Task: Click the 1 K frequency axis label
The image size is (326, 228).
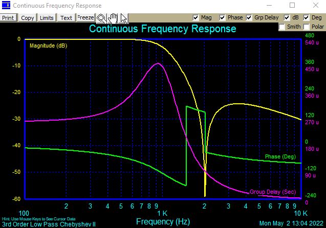Action: coord(162,214)
